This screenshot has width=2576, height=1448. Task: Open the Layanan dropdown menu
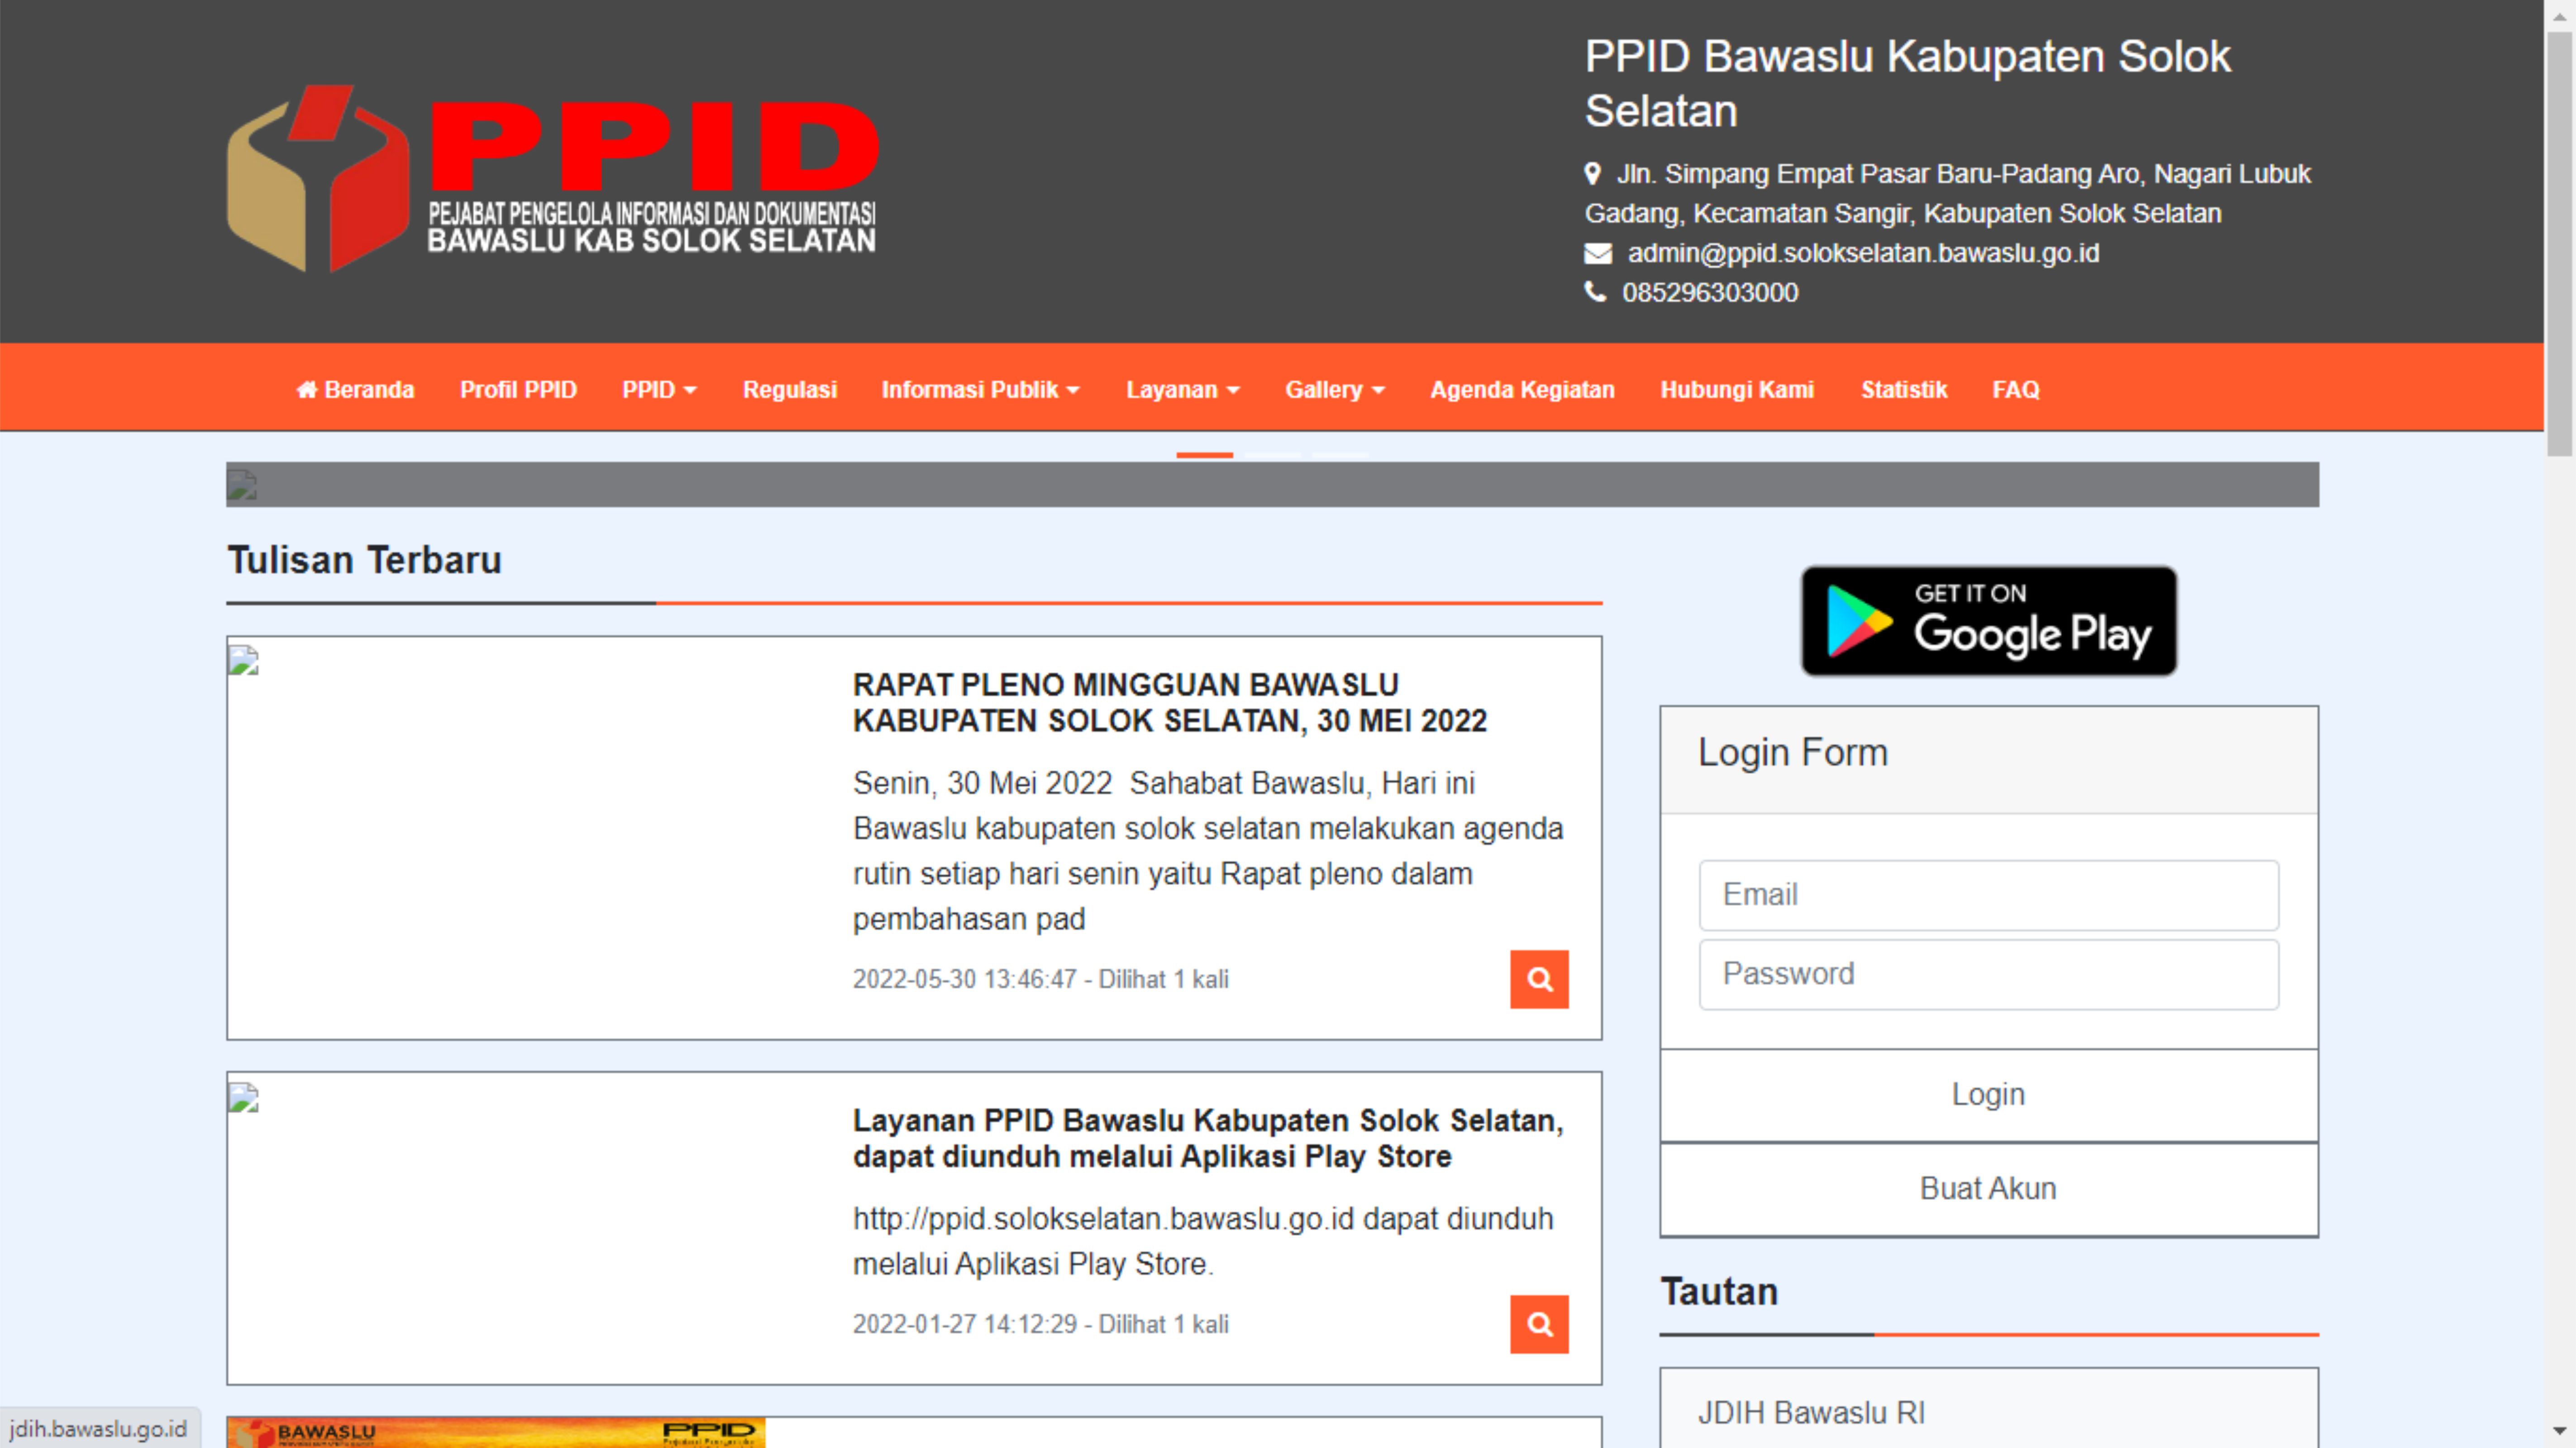[x=1182, y=390]
